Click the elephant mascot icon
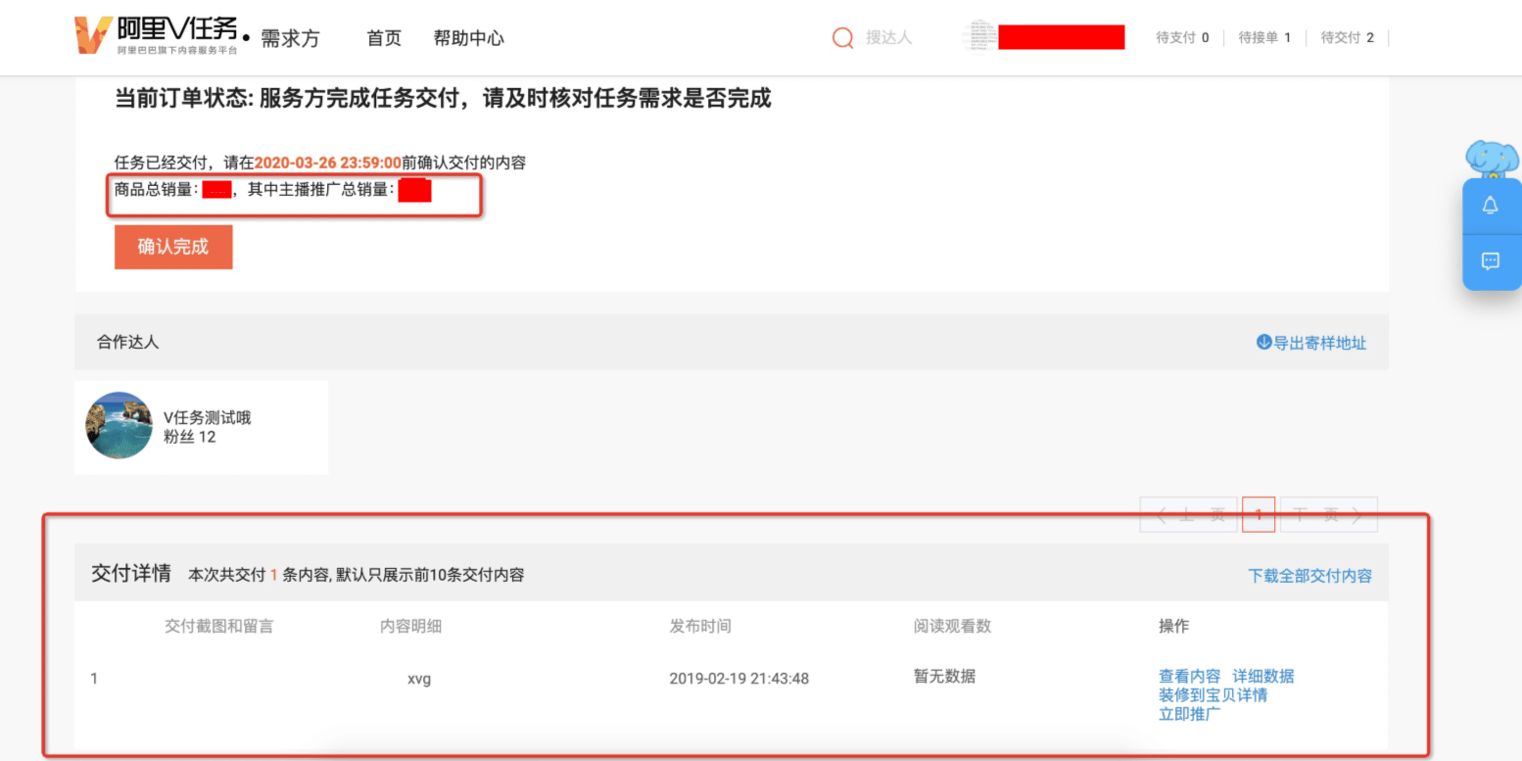This screenshot has width=1522, height=761. click(1492, 159)
